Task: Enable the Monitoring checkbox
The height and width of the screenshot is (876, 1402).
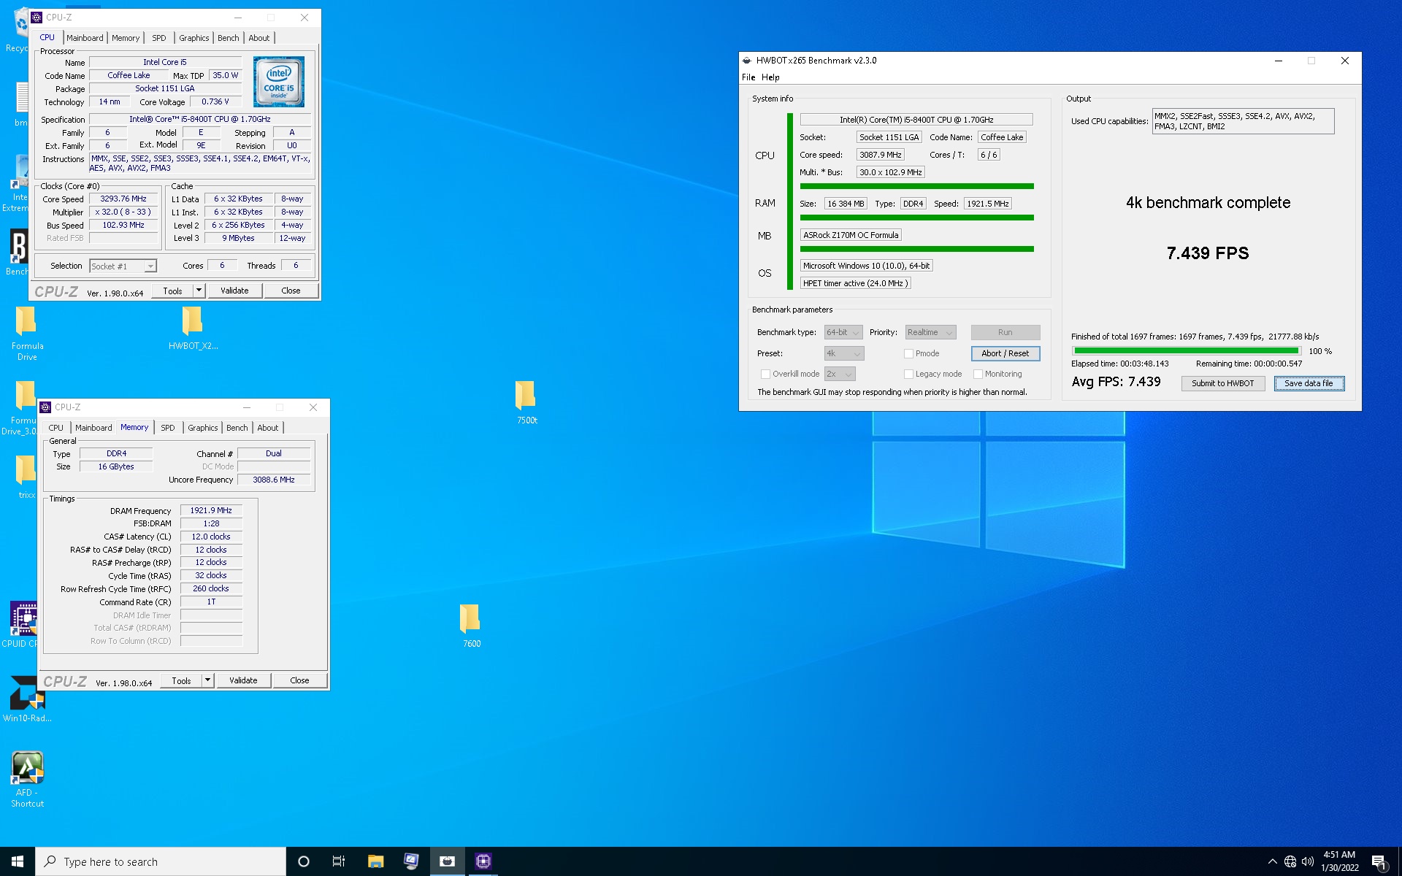Action: click(x=978, y=374)
